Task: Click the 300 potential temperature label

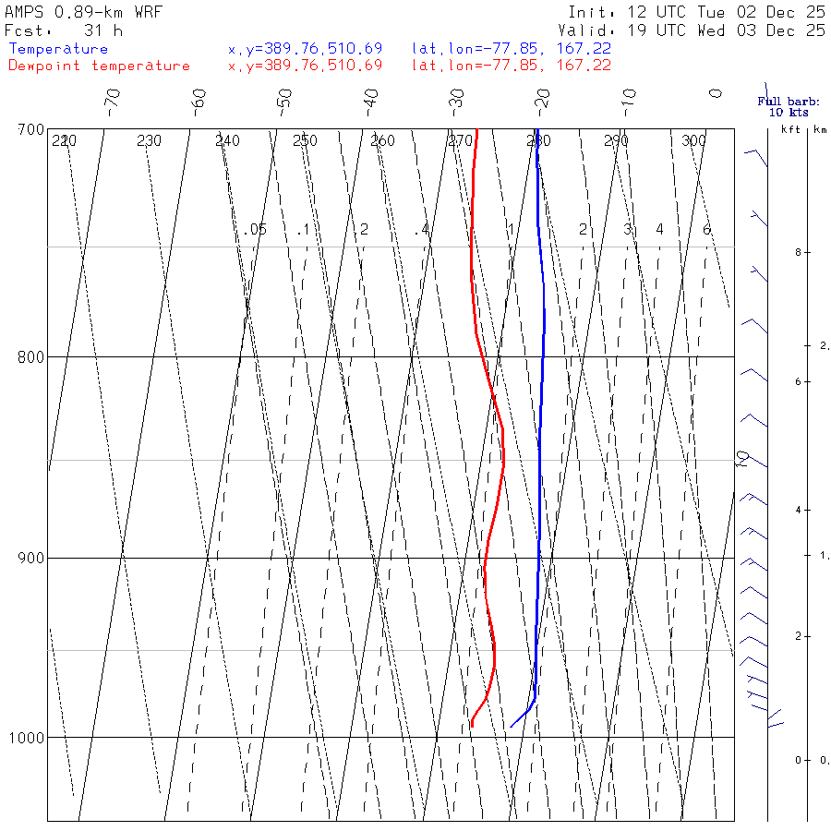Action: click(693, 141)
